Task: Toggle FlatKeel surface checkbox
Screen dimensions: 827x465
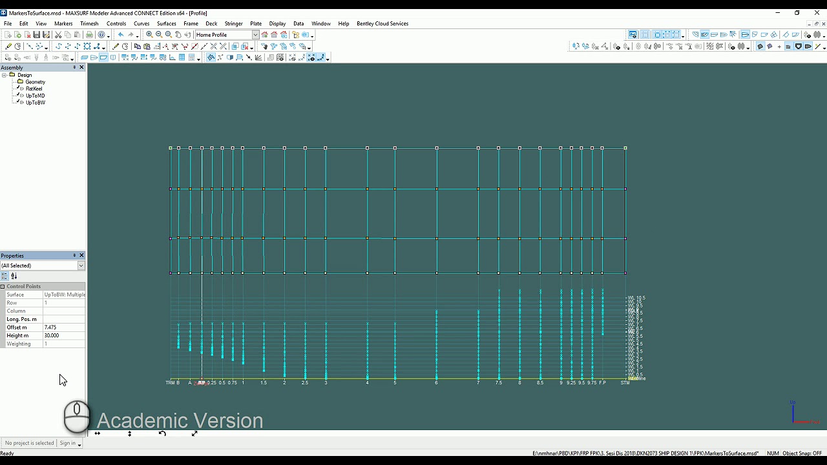Action: (19, 88)
